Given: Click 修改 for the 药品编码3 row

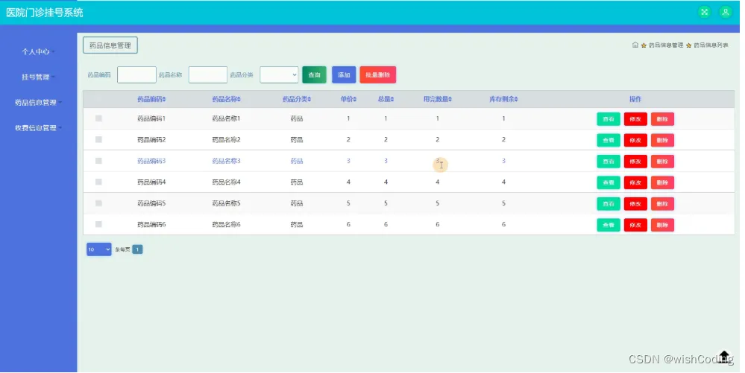Looking at the screenshot, I should [x=635, y=162].
